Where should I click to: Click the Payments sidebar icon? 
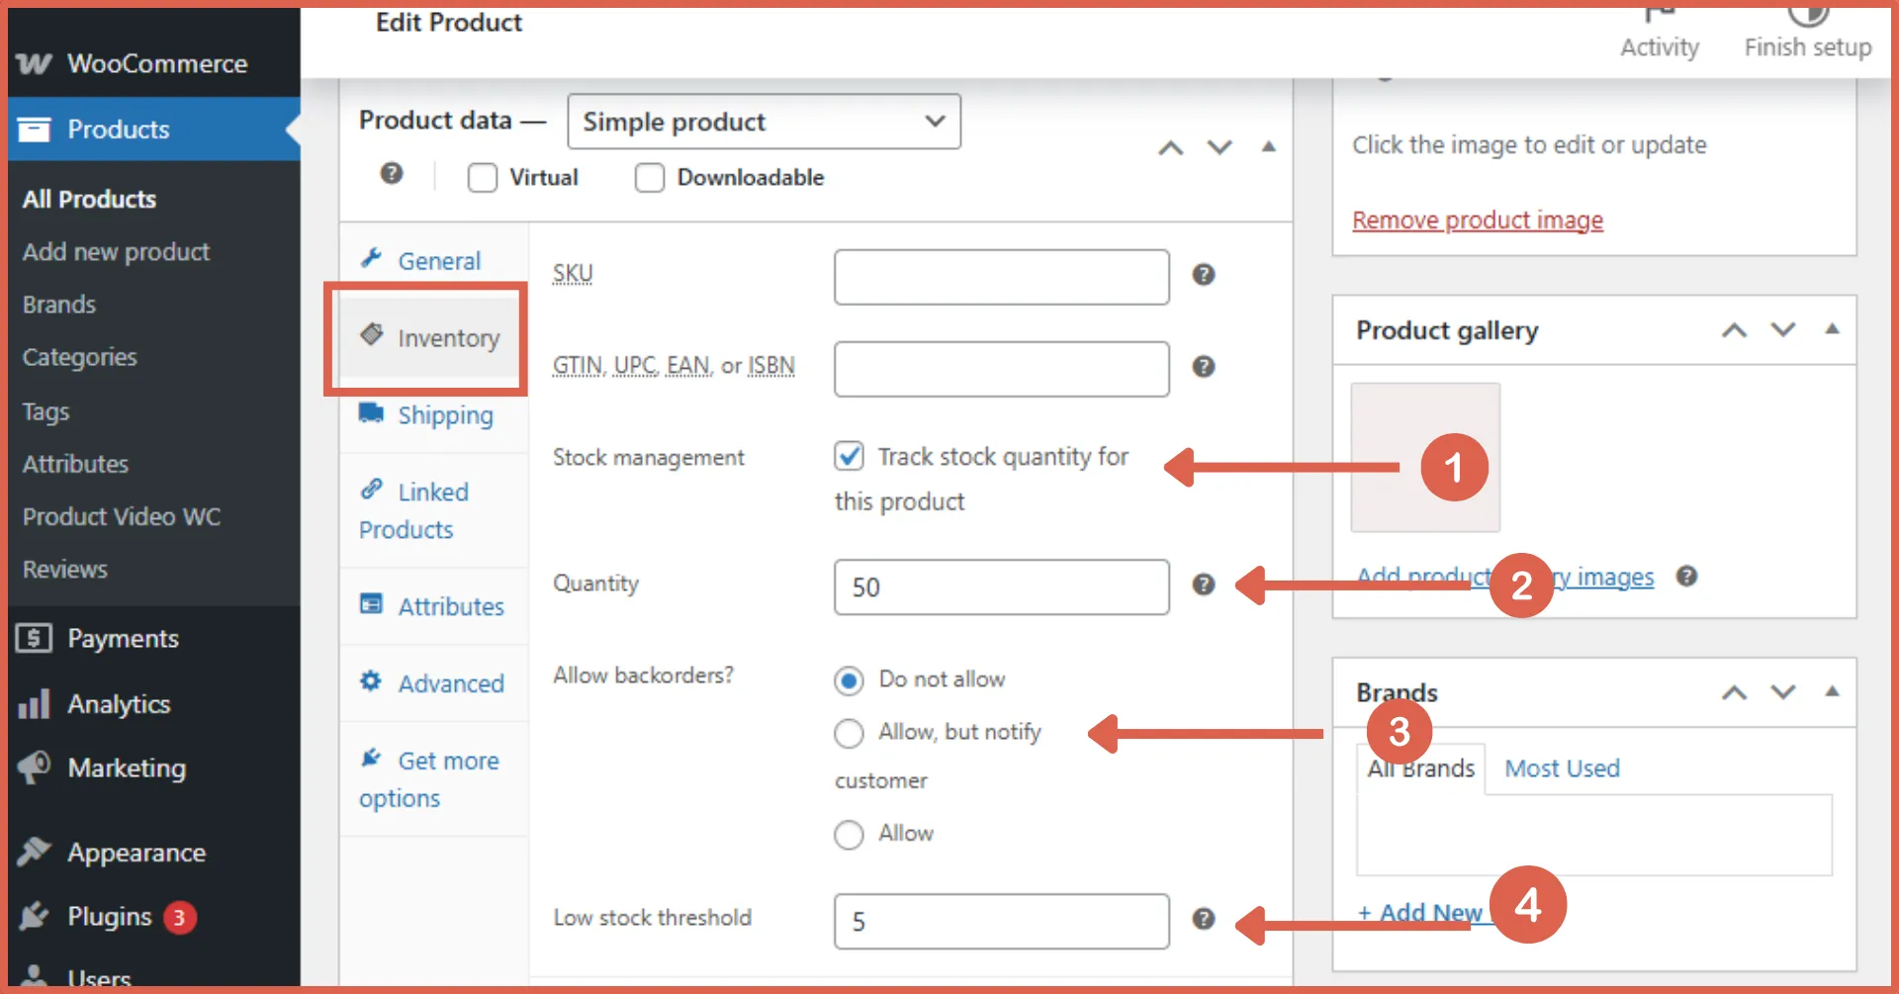35,638
